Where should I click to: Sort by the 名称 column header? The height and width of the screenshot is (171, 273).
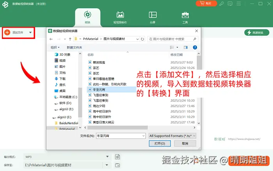pyautogui.click(x=90, y=55)
